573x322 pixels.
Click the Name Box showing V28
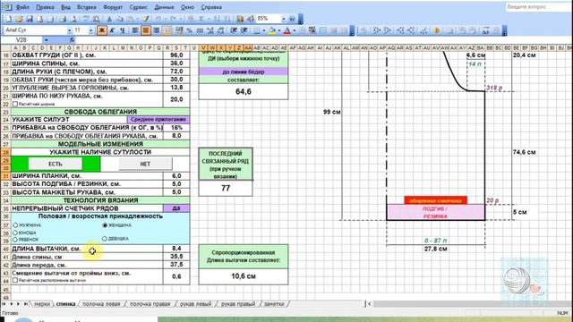click(x=21, y=39)
